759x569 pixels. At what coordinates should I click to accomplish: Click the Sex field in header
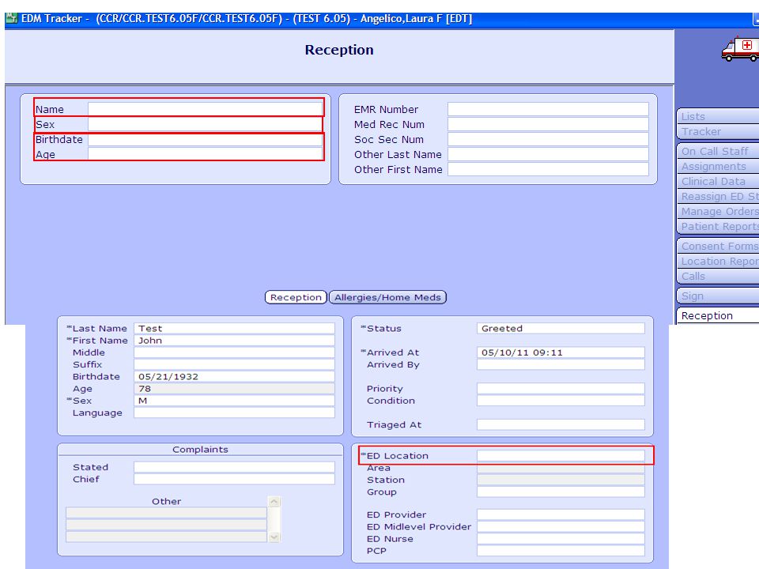[206, 124]
